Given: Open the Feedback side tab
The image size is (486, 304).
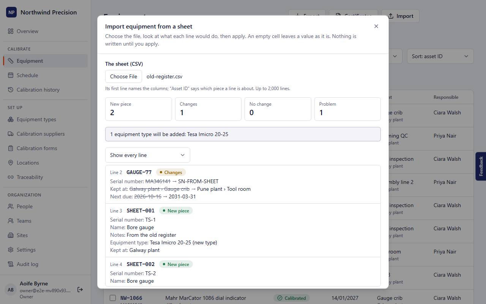Looking at the screenshot, I should point(481,166).
